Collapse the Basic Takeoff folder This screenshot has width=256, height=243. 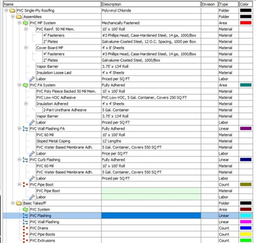(12, 203)
